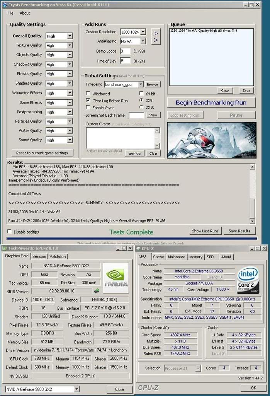Check Disable tooltips

[x=10, y=232]
